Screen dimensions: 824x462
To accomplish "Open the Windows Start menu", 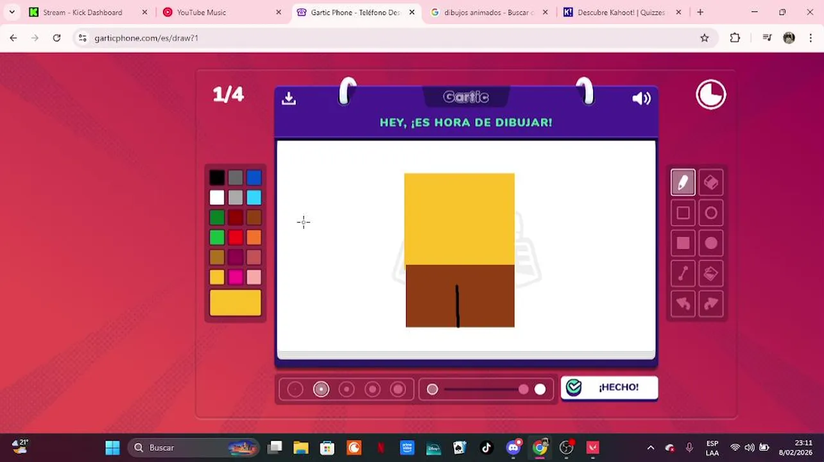I will coord(112,447).
